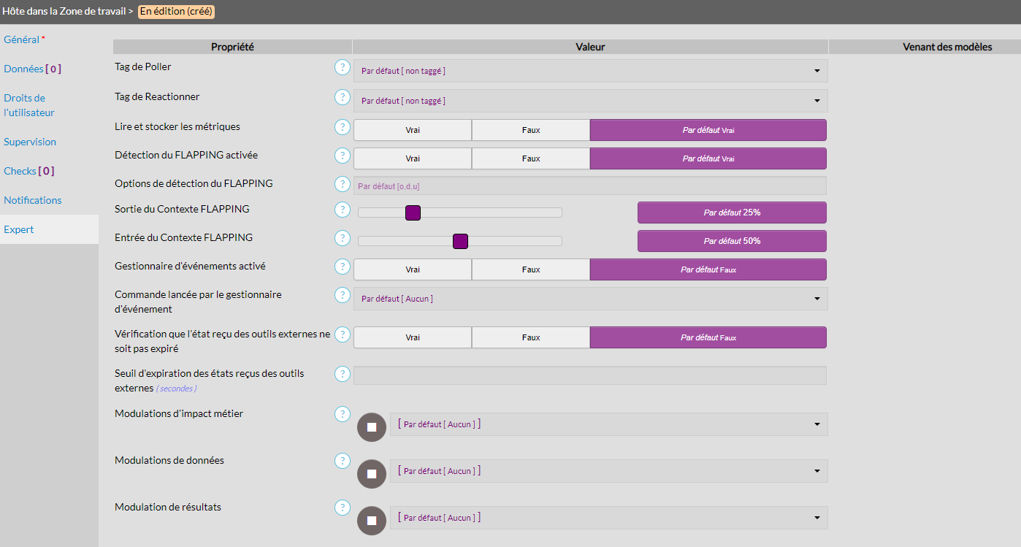Reset Entrée du Contexte FLAPPING to default 50%
The height and width of the screenshot is (547, 1021).
point(732,241)
